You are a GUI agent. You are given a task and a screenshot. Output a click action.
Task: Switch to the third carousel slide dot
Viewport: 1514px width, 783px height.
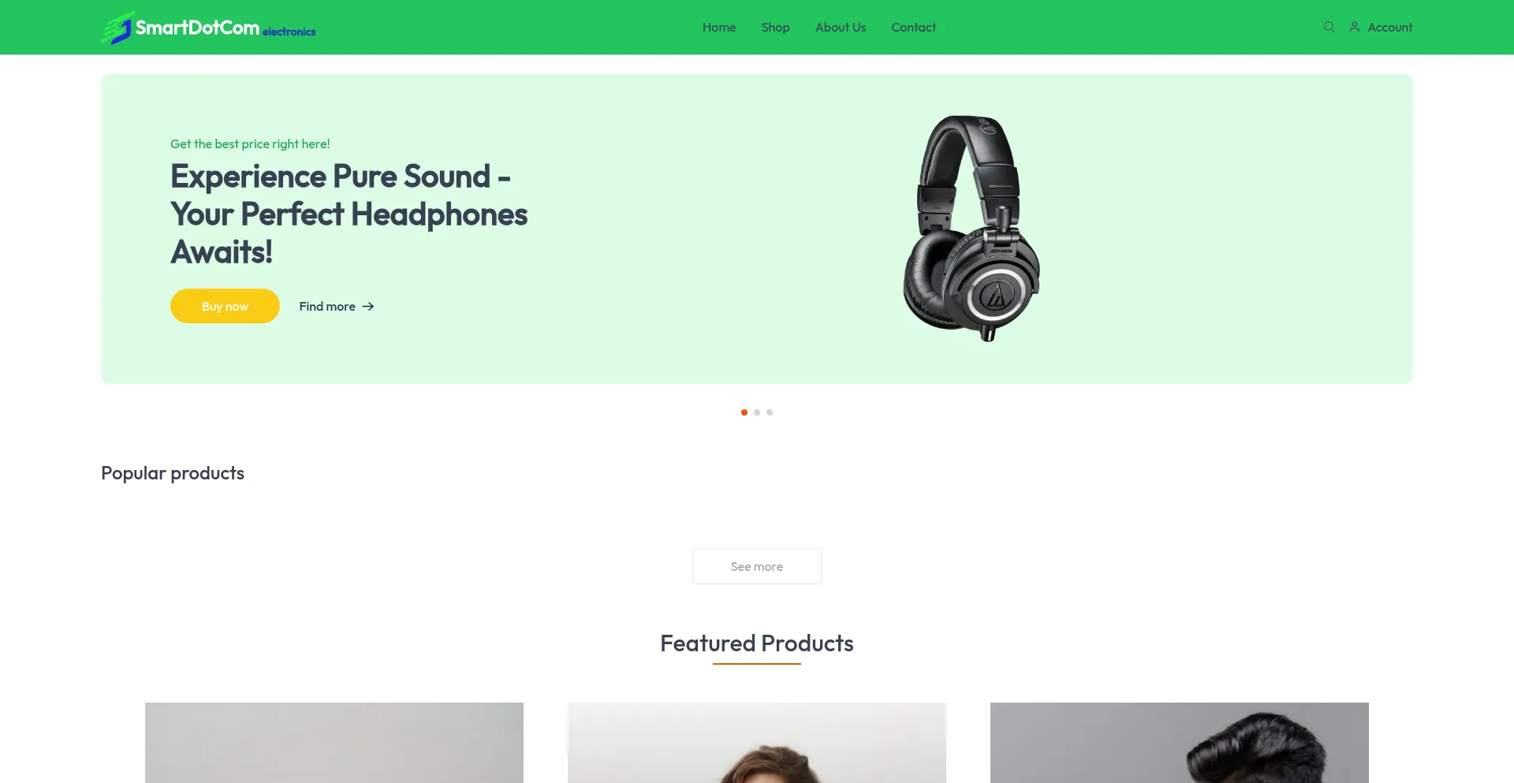point(770,412)
